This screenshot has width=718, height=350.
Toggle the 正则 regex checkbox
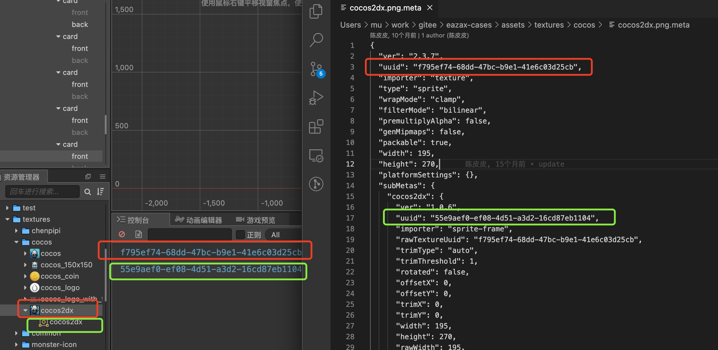pyautogui.click(x=240, y=235)
